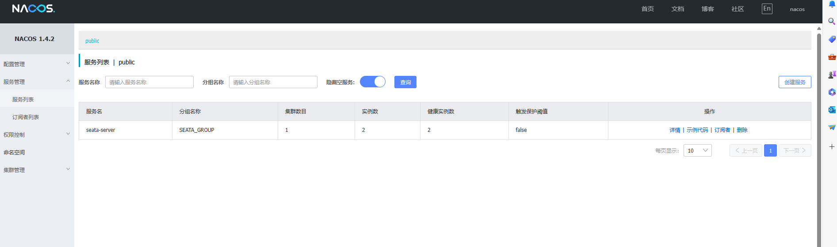Toggle the 隐藏空服务 switch off
This screenshot has width=837, height=247.
coord(373,82)
